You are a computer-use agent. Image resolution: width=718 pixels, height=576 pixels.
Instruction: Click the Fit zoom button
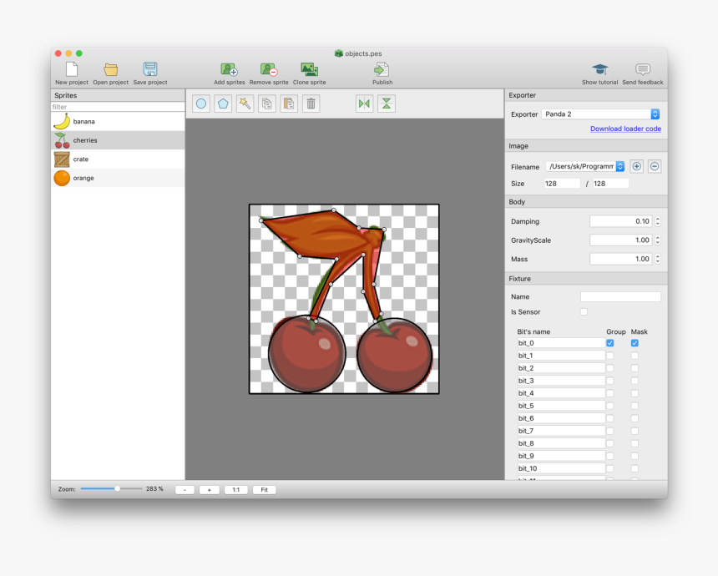[x=264, y=489]
